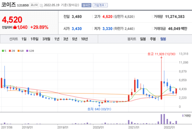Click the +29.89% change rate
The image size is (192, 131).
tap(39, 27)
